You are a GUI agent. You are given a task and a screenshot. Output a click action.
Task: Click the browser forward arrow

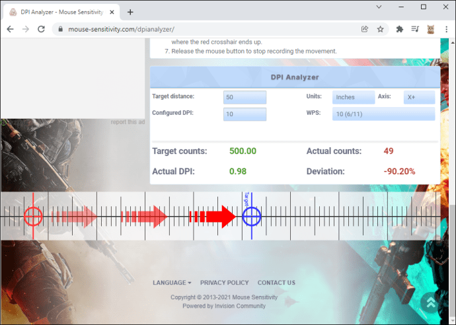(26, 29)
